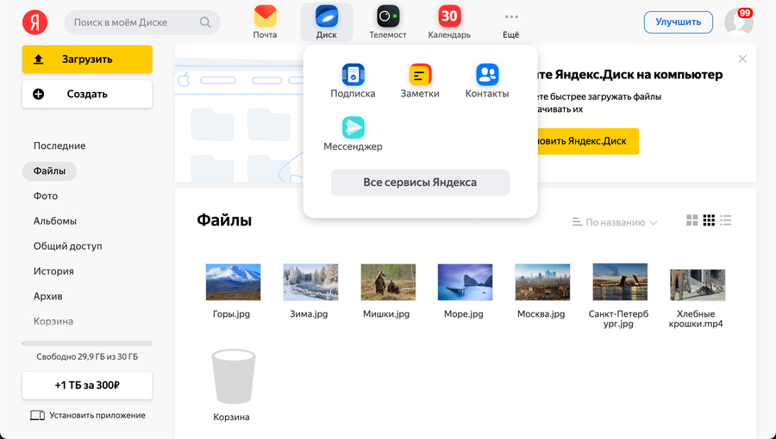Switch to list view layout
Image resolution: width=776 pixels, height=439 pixels.
[x=725, y=220]
